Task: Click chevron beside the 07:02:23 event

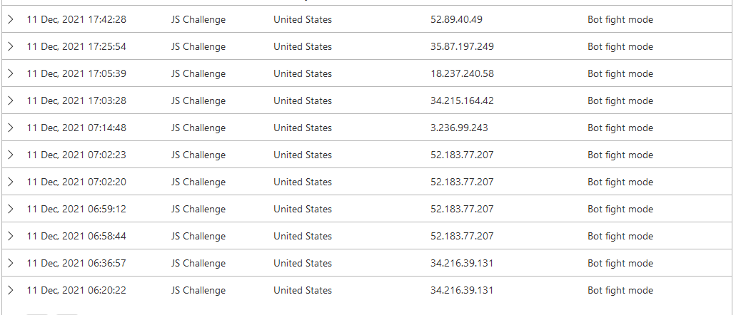Action: point(10,155)
